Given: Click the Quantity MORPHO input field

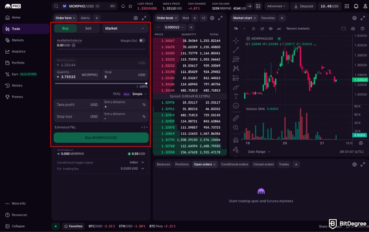Looking at the screenshot, I should point(78,75).
